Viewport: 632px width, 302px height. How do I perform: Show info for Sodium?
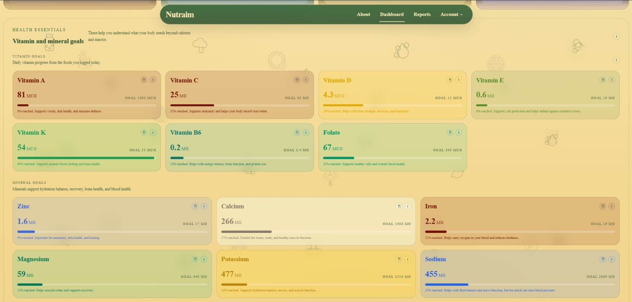point(611,259)
